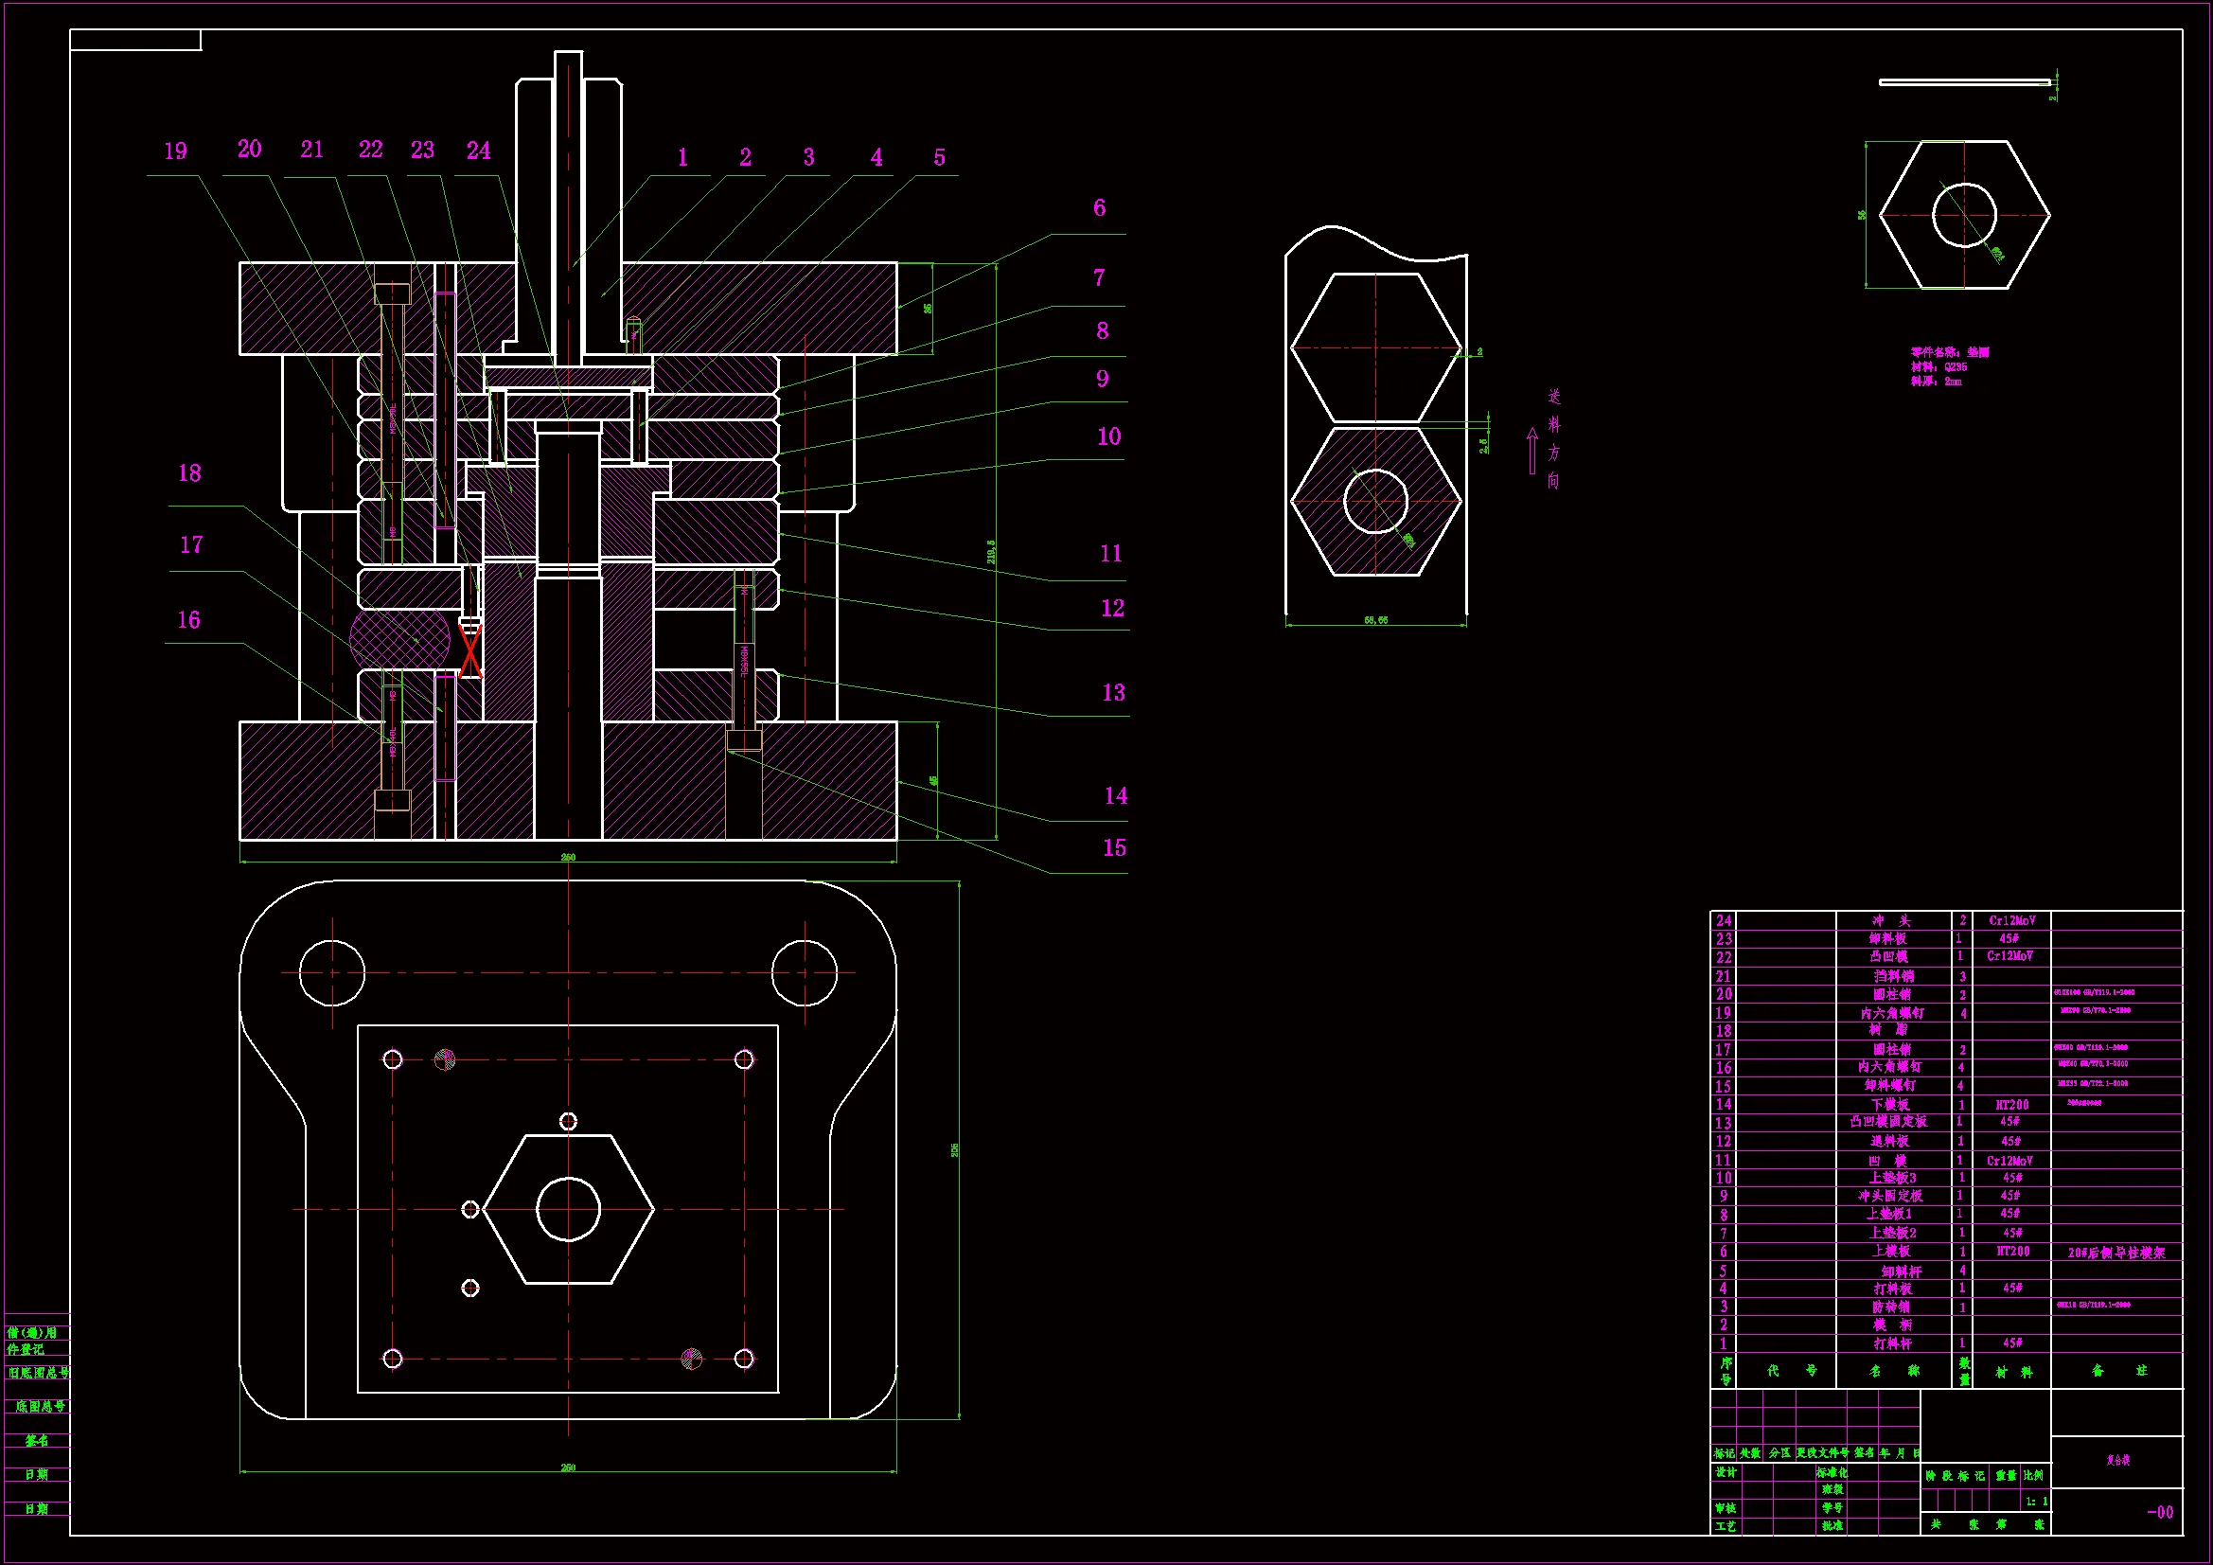The height and width of the screenshot is (1565, 2213).
Task: Click the 材料 column header
Action: (x=2013, y=1371)
